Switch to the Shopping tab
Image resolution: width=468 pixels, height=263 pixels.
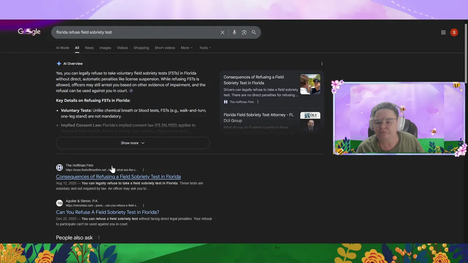point(141,48)
